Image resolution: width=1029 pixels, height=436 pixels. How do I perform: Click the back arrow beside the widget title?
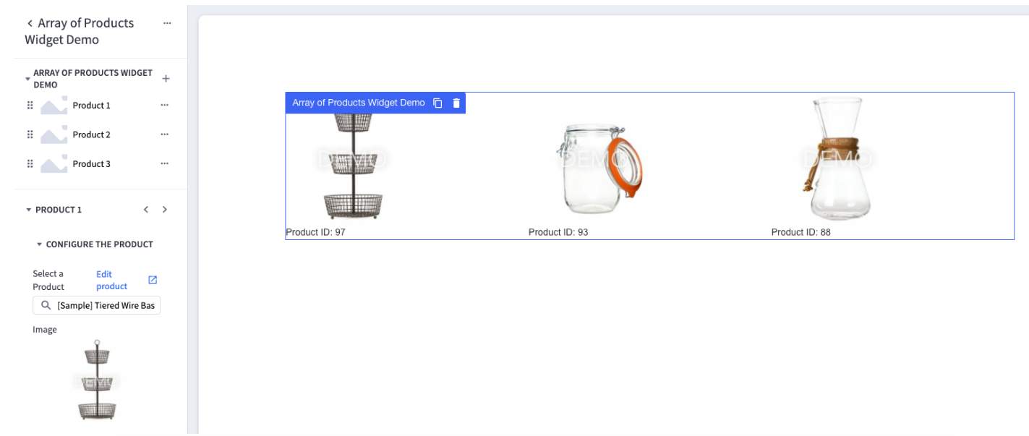(28, 22)
